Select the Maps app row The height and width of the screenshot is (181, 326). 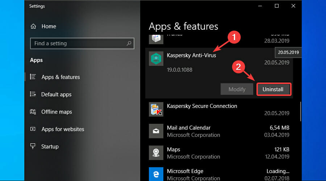coord(219,153)
